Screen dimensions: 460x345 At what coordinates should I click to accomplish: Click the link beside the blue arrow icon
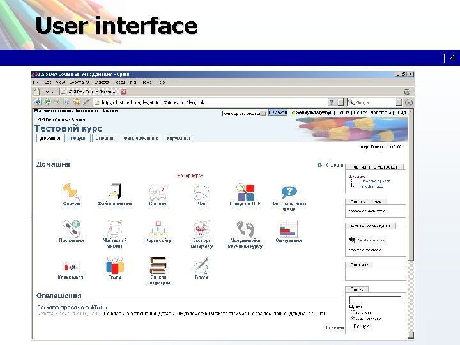334,165
